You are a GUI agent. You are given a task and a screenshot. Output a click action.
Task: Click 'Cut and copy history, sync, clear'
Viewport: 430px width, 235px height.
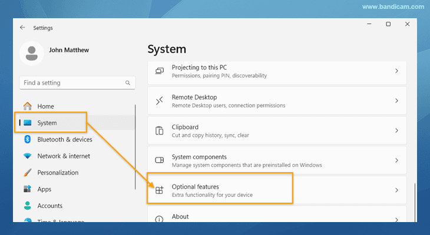click(x=210, y=135)
